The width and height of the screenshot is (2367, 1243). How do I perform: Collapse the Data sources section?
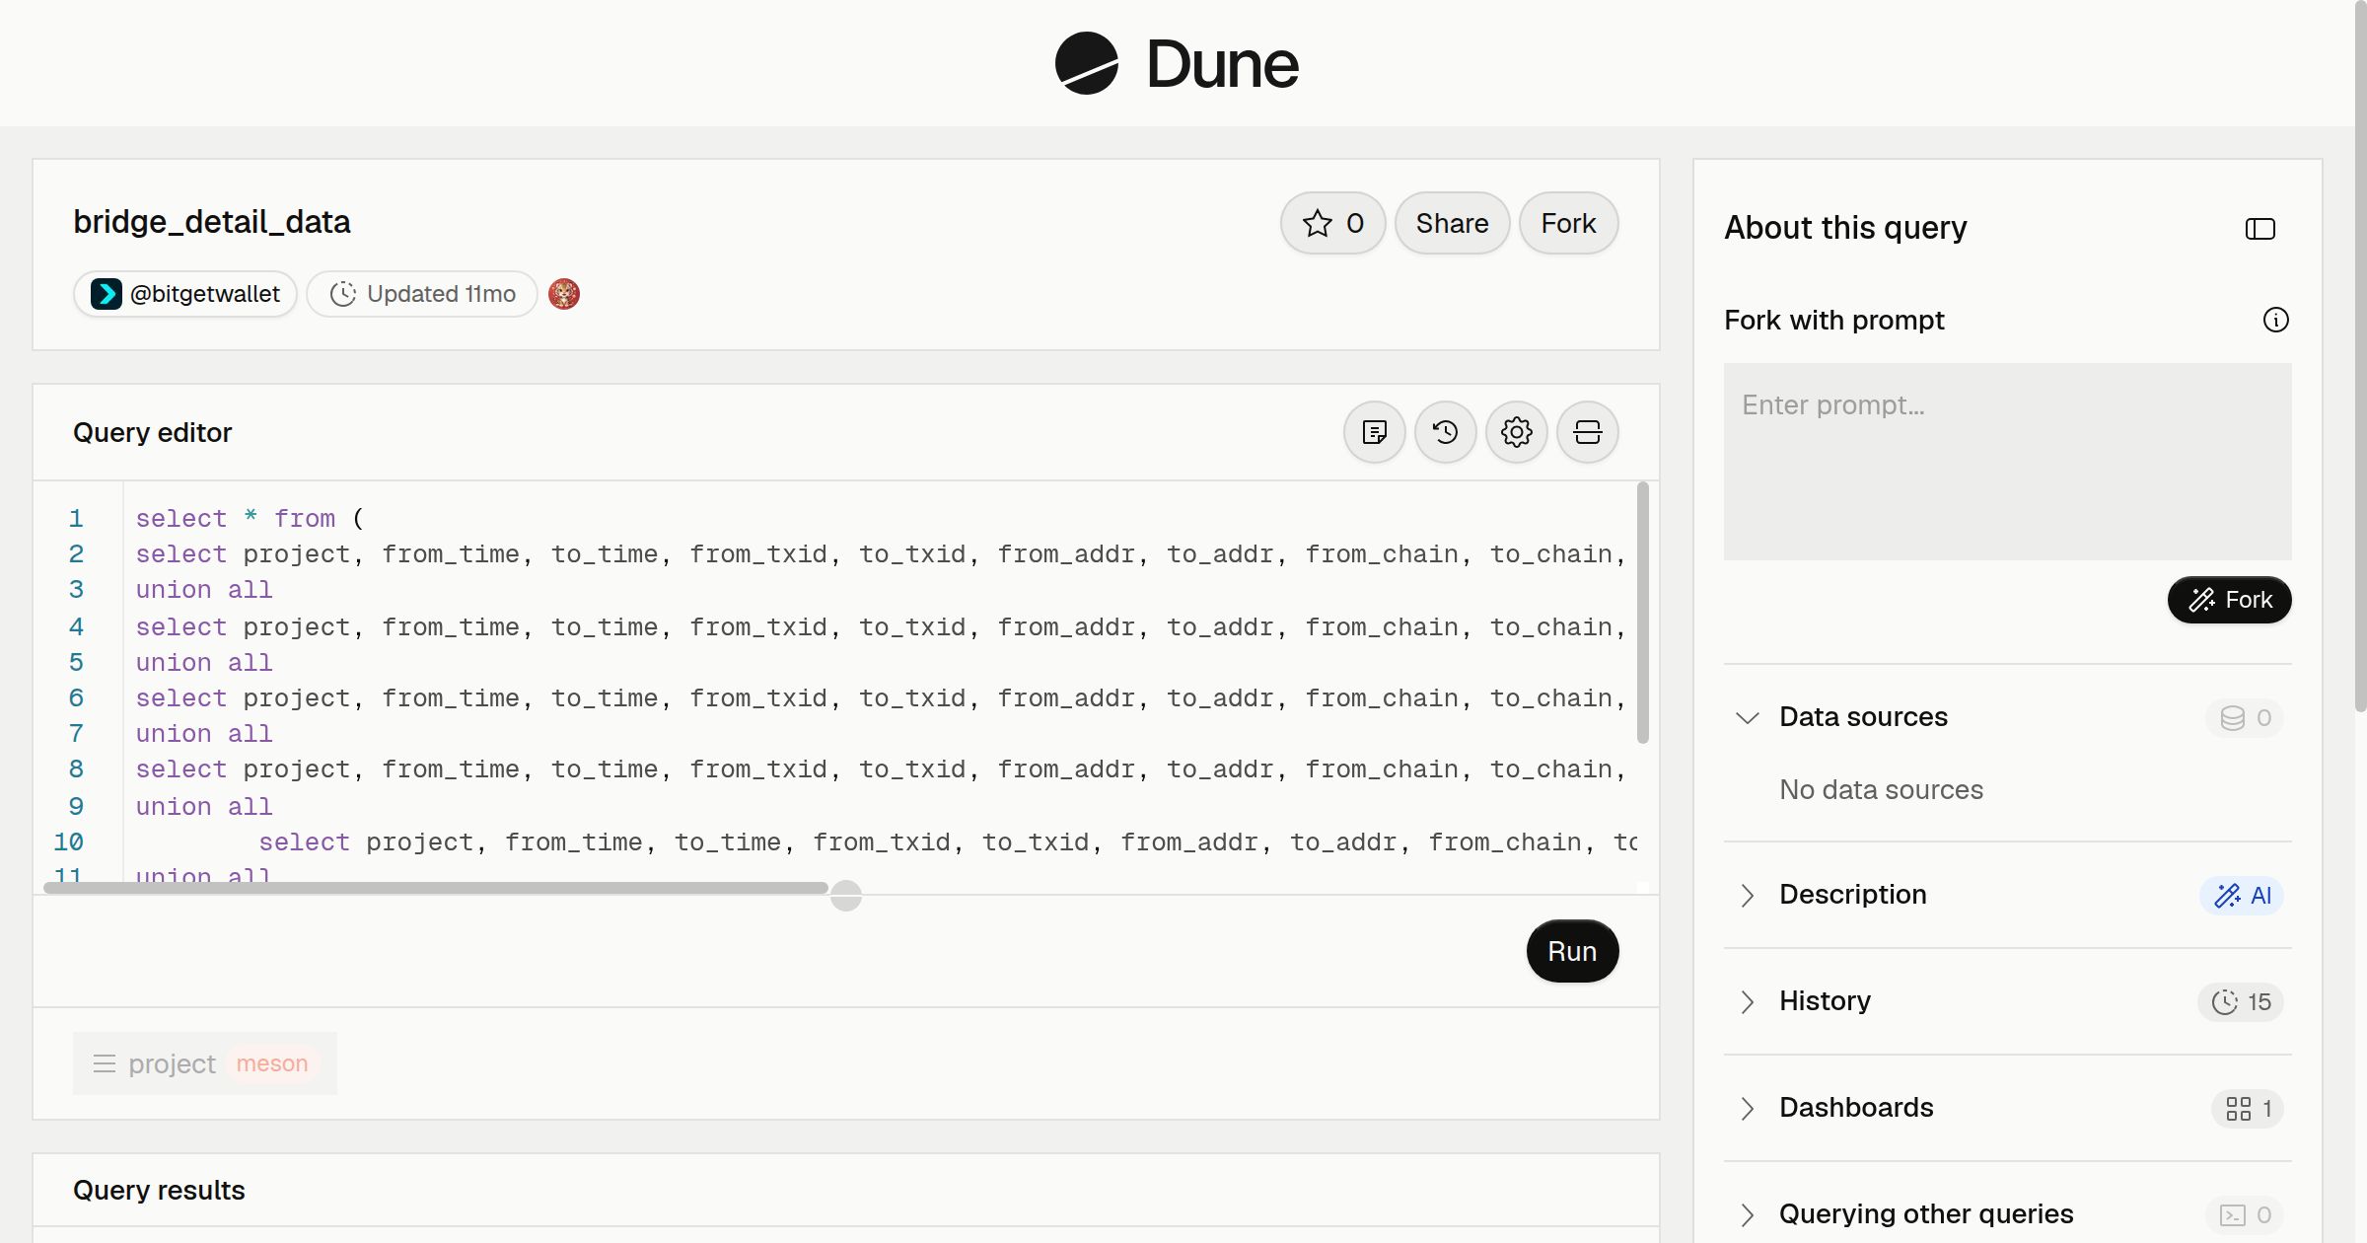[x=1747, y=717]
